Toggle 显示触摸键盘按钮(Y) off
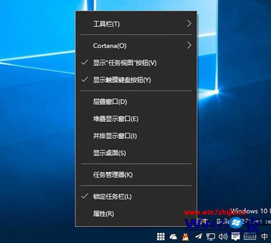This screenshot has height=243, width=271. tap(122, 80)
